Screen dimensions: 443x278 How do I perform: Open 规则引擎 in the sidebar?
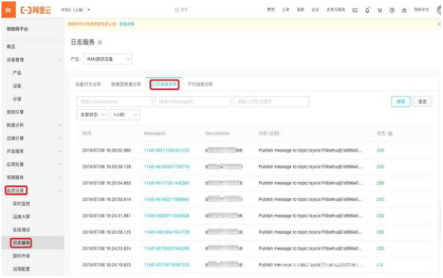pos(15,112)
